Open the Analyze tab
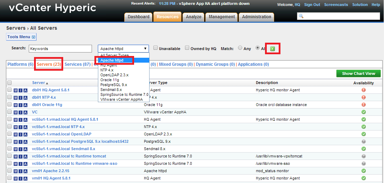This screenshot has width=384, height=183. pos(193,17)
